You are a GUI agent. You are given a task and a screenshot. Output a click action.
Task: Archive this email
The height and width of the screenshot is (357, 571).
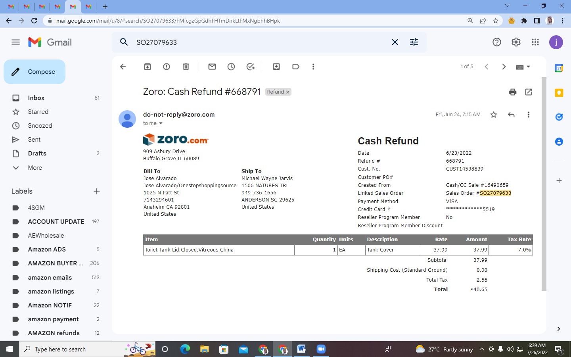click(148, 67)
